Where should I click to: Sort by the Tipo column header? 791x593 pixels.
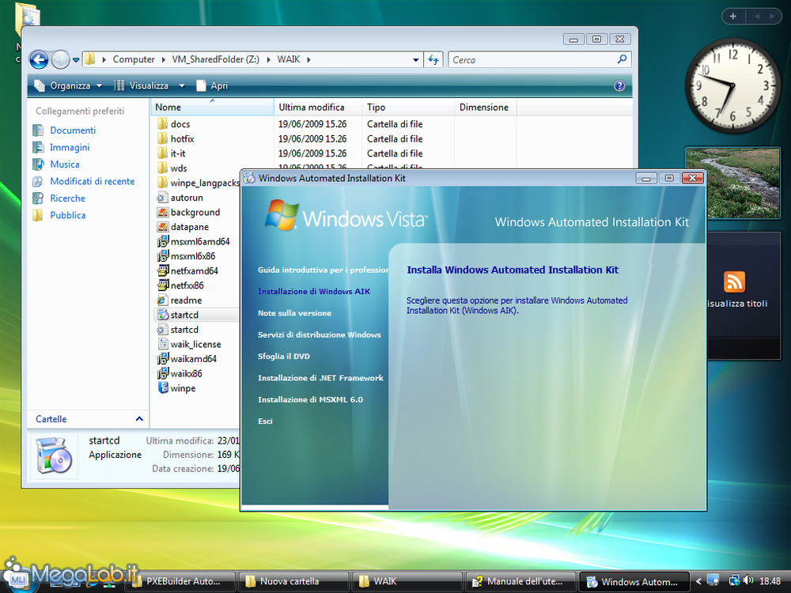(x=408, y=107)
